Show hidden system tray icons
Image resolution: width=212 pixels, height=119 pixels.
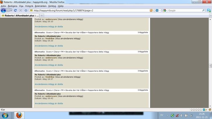point(167,116)
